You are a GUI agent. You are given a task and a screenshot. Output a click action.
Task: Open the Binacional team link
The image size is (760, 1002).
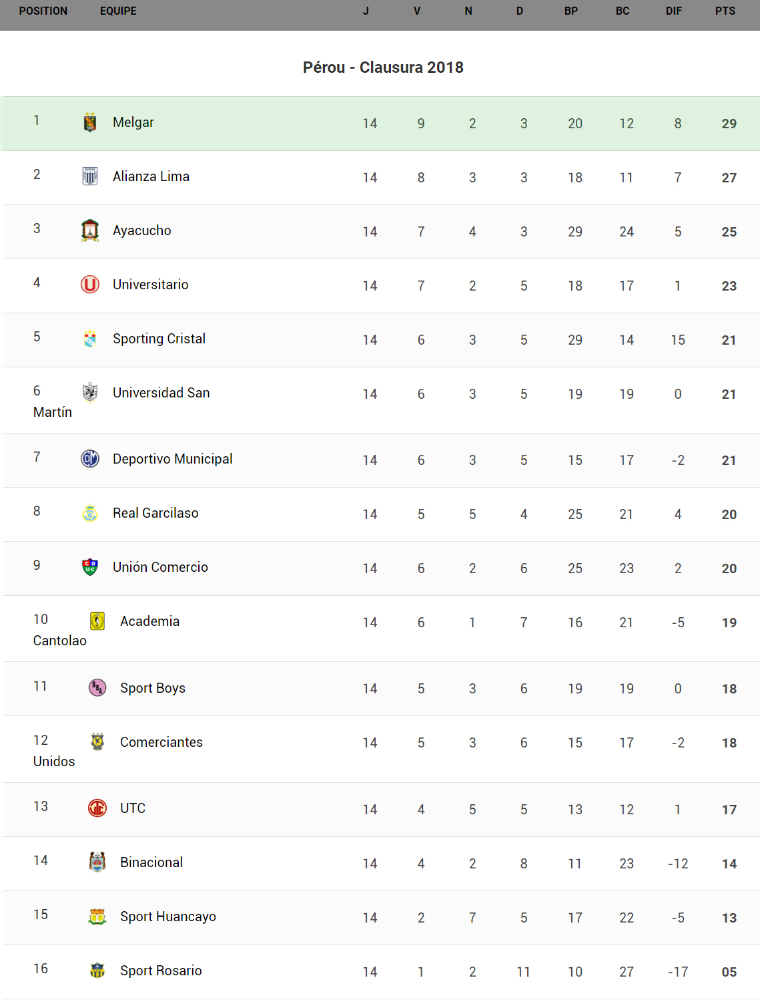tap(151, 862)
